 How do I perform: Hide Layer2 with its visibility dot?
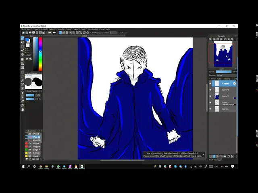pos(210,103)
